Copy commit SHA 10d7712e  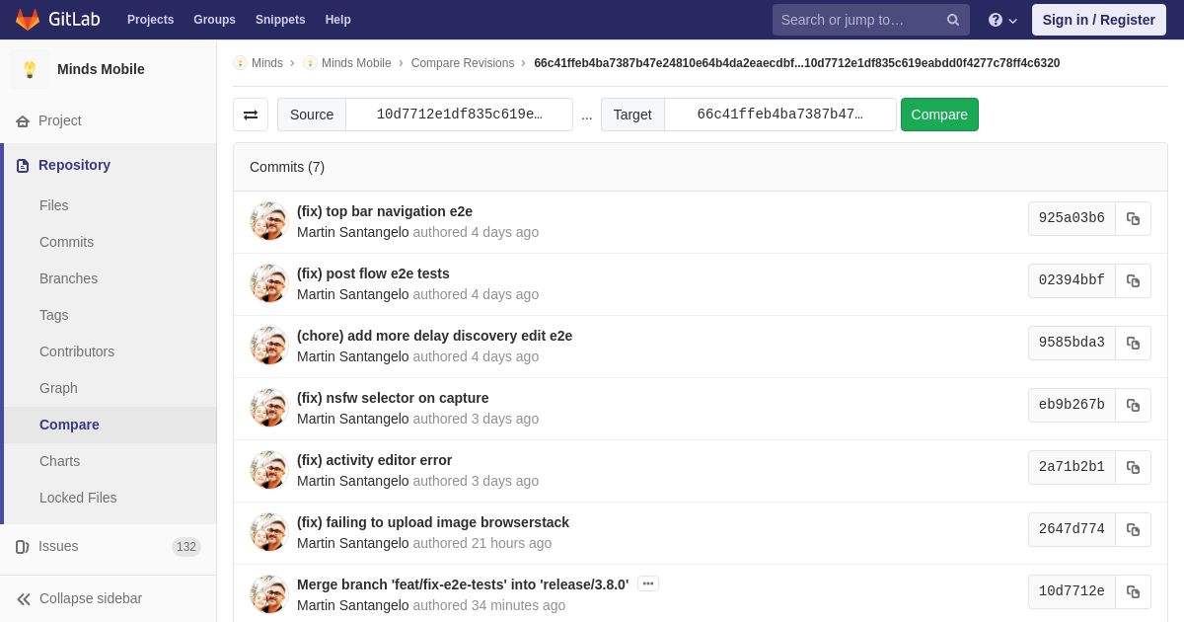1133,592
